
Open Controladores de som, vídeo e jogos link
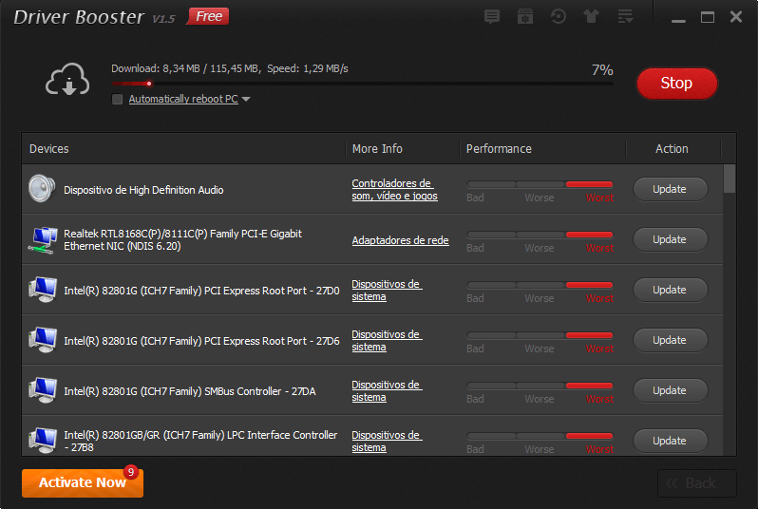click(394, 190)
